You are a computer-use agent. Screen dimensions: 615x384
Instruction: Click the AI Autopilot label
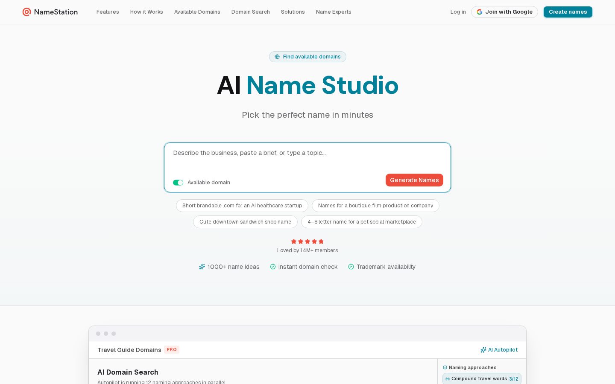coord(503,350)
